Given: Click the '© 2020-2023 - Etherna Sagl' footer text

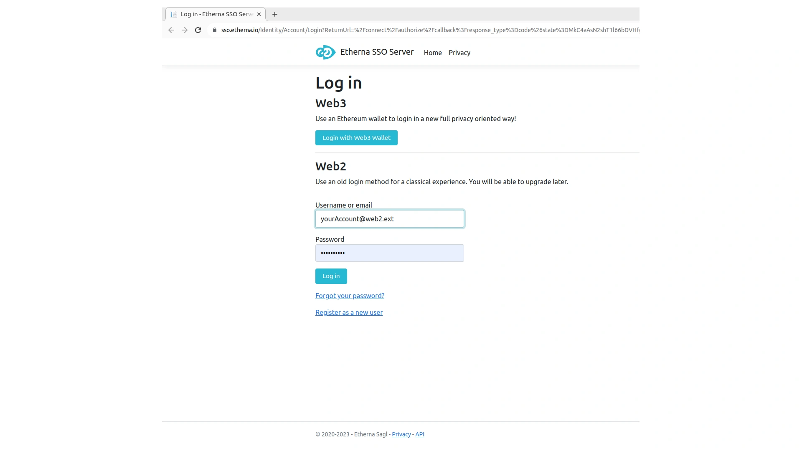Looking at the screenshot, I should pyautogui.click(x=351, y=434).
